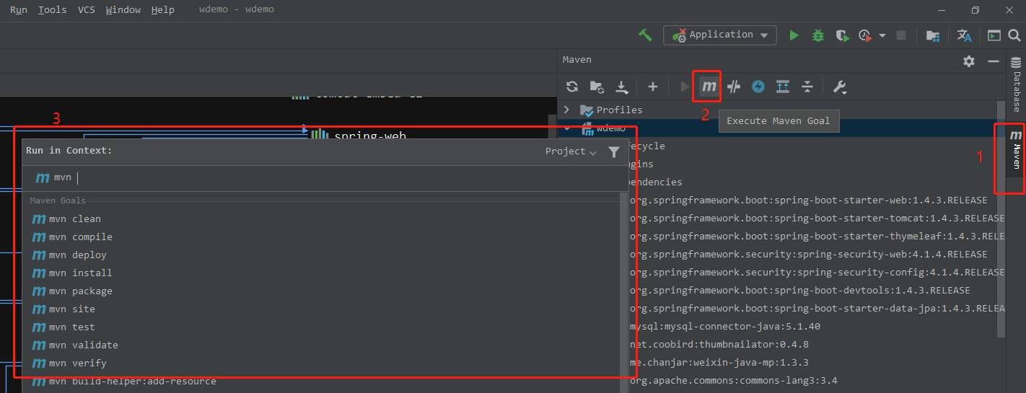This screenshot has width=1026, height=393.
Task: Click the Search Everywhere magnifier icon
Action: (x=1014, y=35)
